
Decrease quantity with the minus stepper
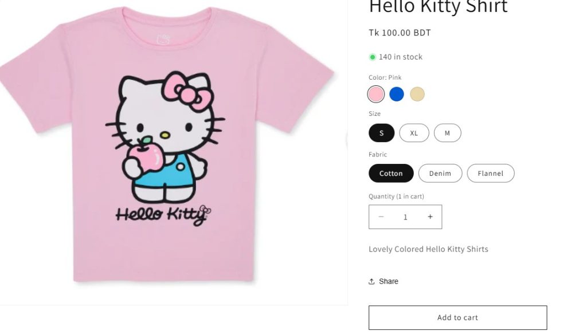pyautogui.click(x=381, y=217)
